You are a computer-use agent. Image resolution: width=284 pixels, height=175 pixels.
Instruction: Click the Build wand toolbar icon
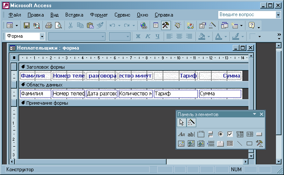[212, 25]
